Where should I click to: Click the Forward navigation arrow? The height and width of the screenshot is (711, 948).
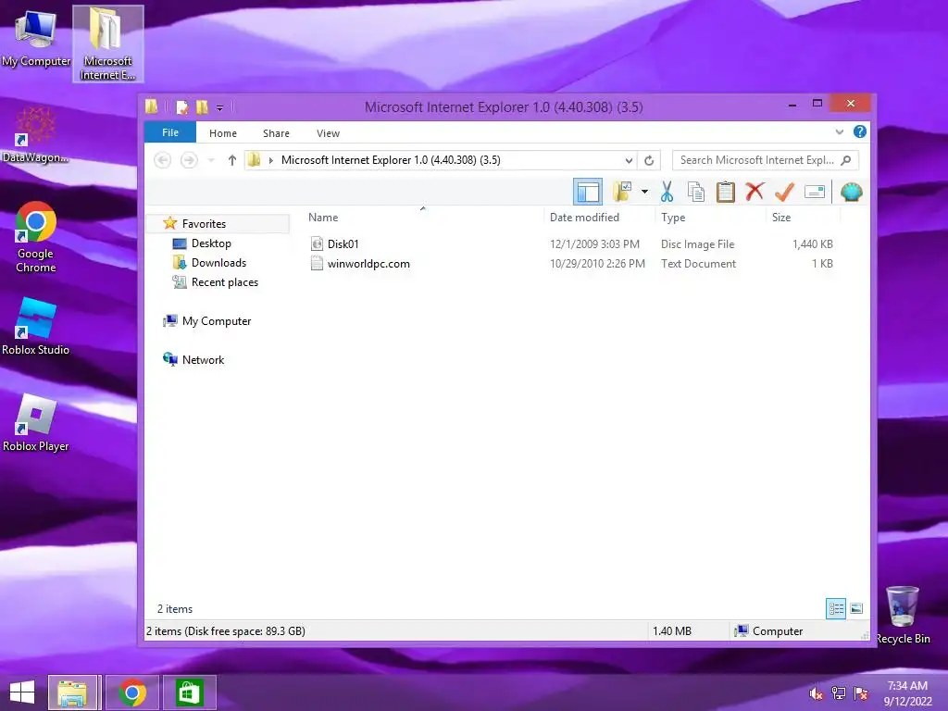tap(189, 160)
